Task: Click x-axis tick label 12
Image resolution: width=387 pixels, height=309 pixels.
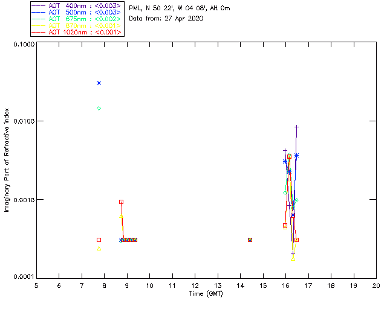Action: 195,285
